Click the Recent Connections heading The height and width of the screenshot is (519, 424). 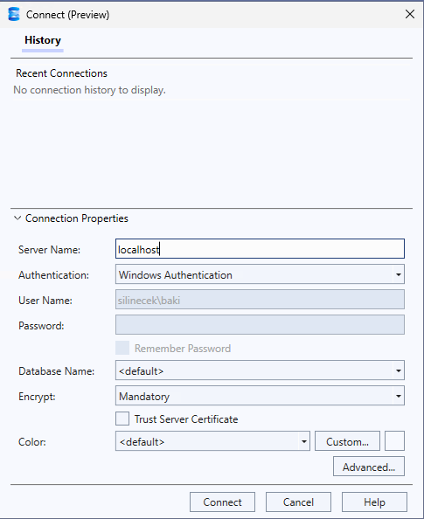61,73
